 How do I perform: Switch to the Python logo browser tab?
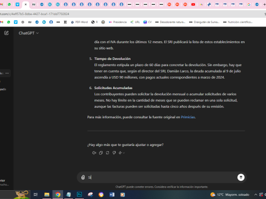point(209,5)
